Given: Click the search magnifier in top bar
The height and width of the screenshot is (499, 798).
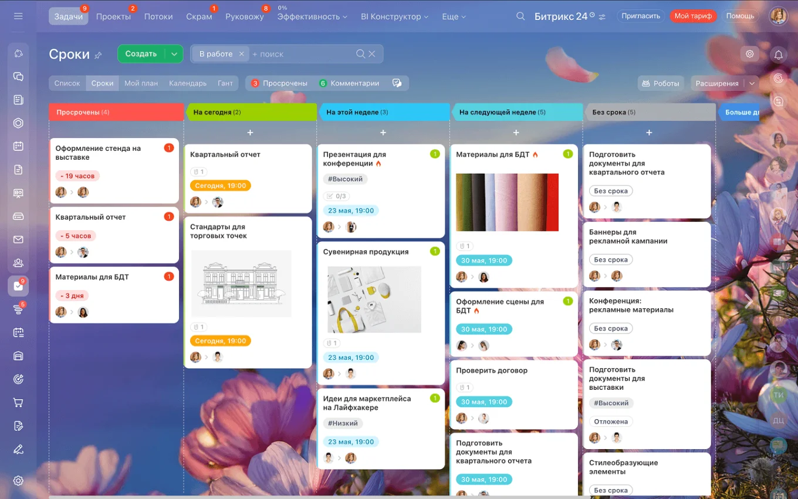Looking at the screenshot, I should [x=520, y=16].
